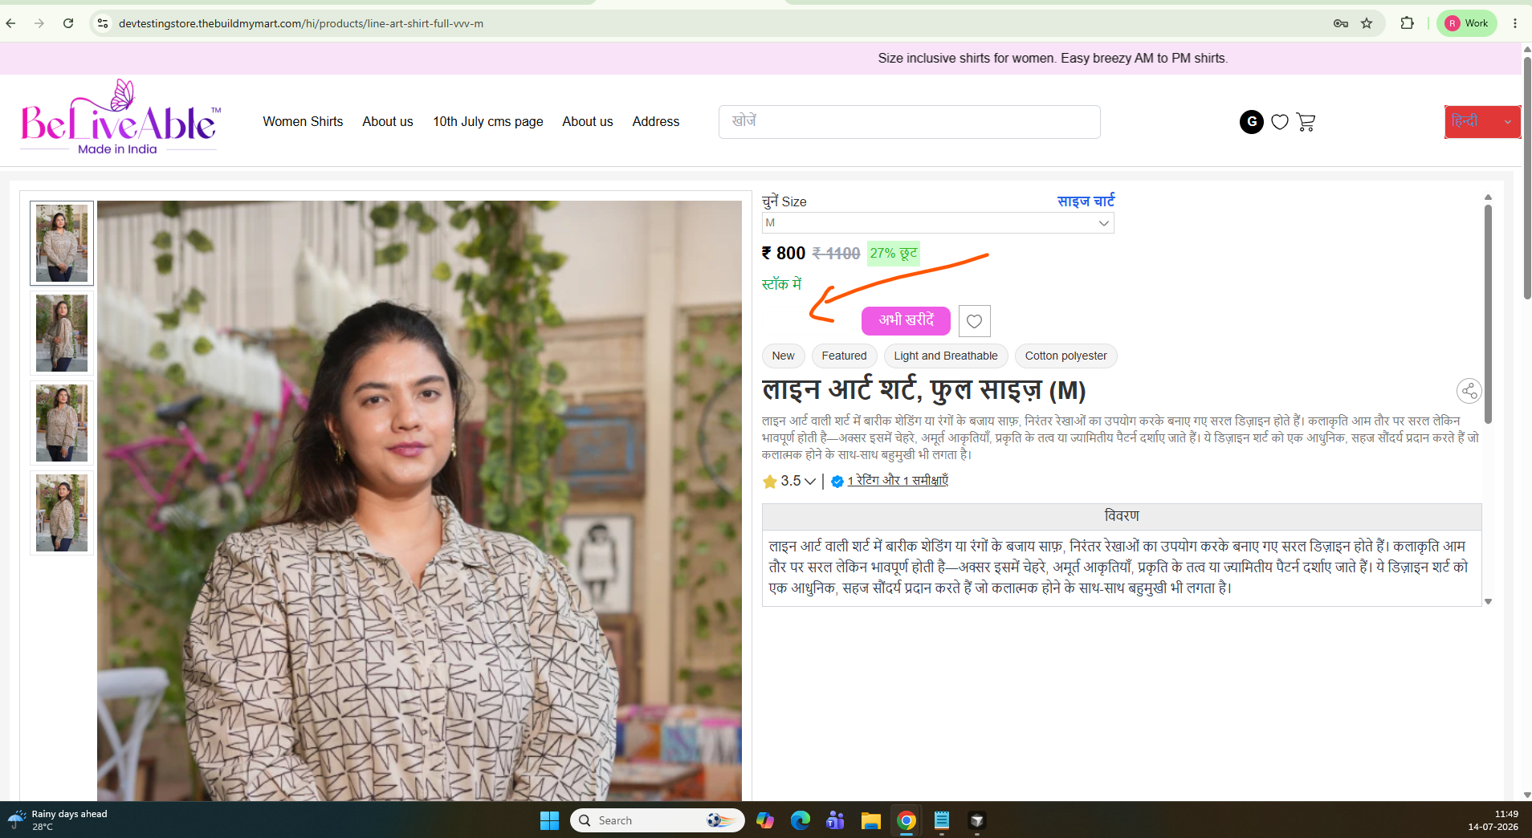Open the shopping cart icon
Viewport: 1532px width, 838px height.
[1306, 122]
